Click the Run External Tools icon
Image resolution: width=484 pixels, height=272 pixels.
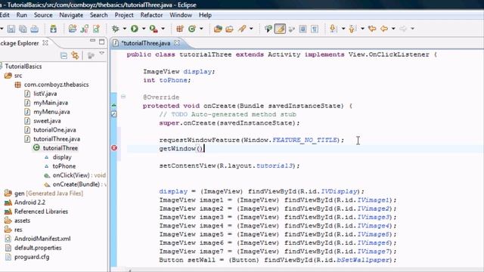tap(154, 29)
